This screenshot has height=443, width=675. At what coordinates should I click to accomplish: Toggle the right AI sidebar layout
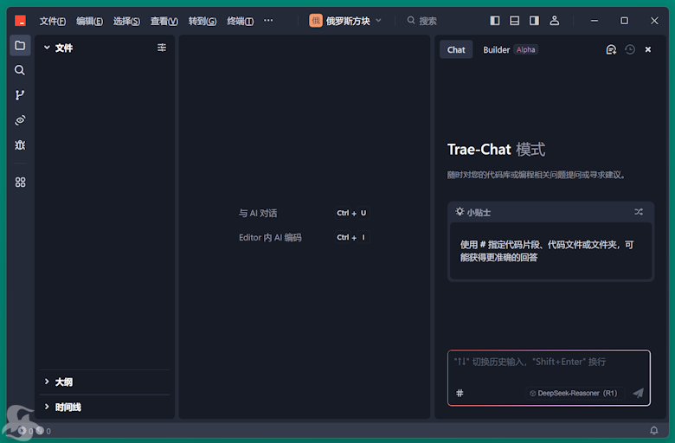534,20
